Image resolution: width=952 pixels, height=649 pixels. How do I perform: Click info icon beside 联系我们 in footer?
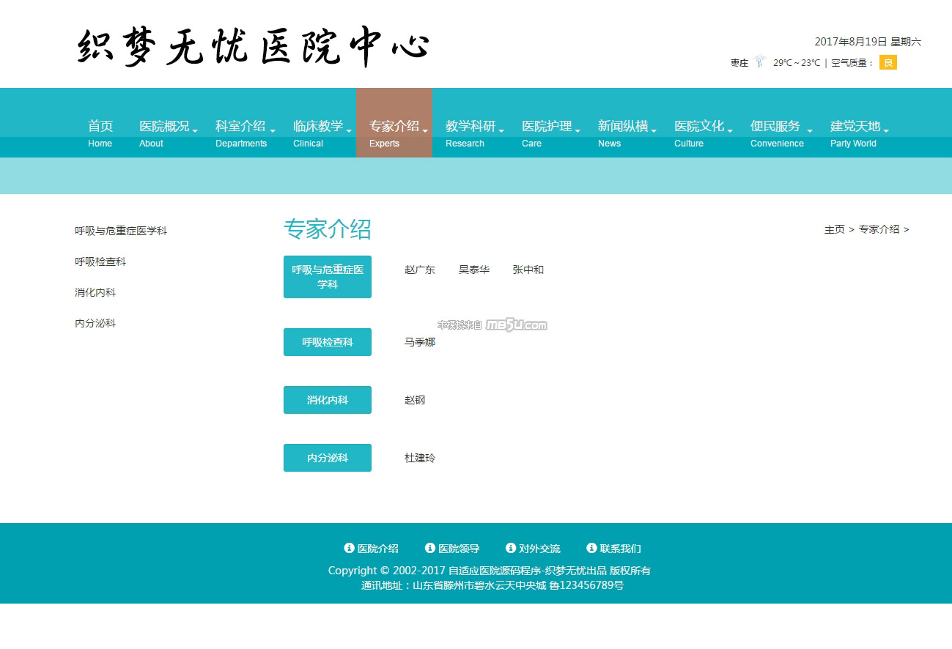591,548
